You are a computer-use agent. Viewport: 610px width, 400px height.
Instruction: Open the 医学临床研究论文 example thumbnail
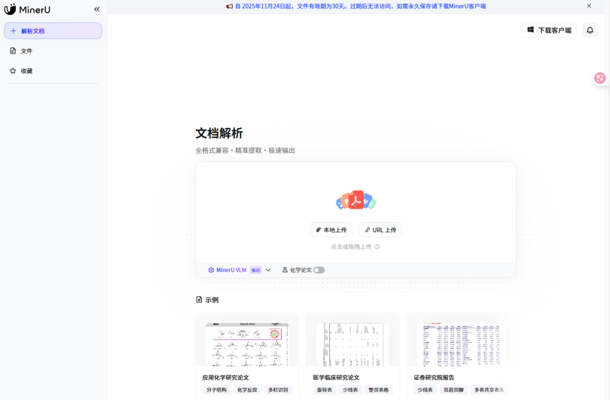353,344
